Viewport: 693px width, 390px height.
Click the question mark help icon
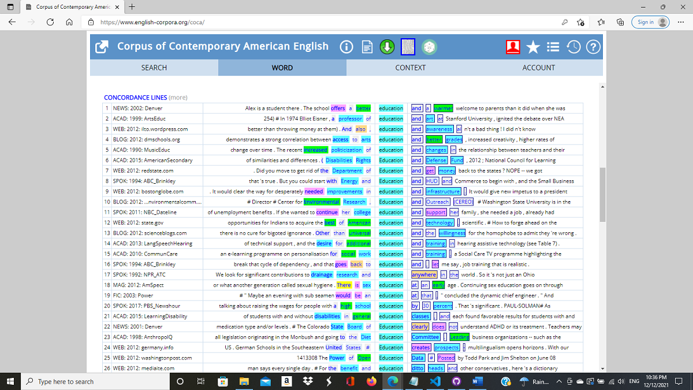[x=594, y=47]
